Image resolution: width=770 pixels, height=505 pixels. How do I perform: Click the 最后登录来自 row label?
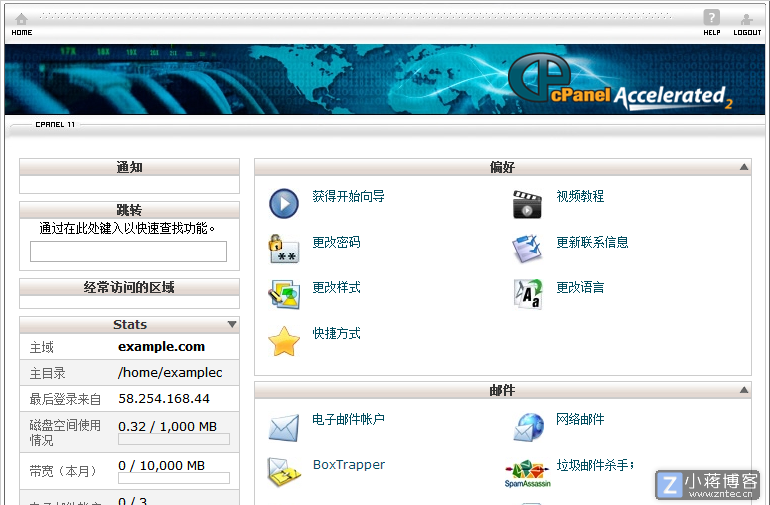click(x=65, y=399)
